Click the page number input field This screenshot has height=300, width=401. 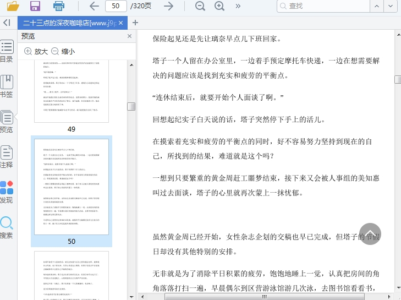[116, 6]
